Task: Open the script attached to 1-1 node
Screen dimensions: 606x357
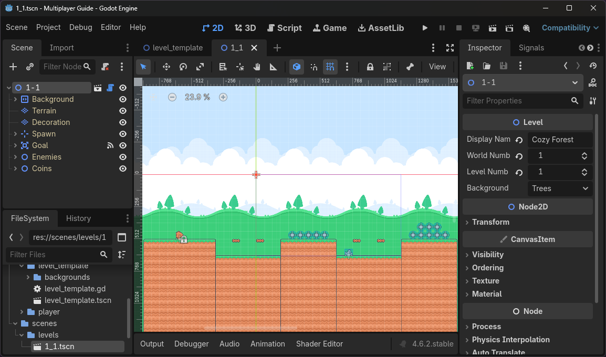Action: (110, 88)
